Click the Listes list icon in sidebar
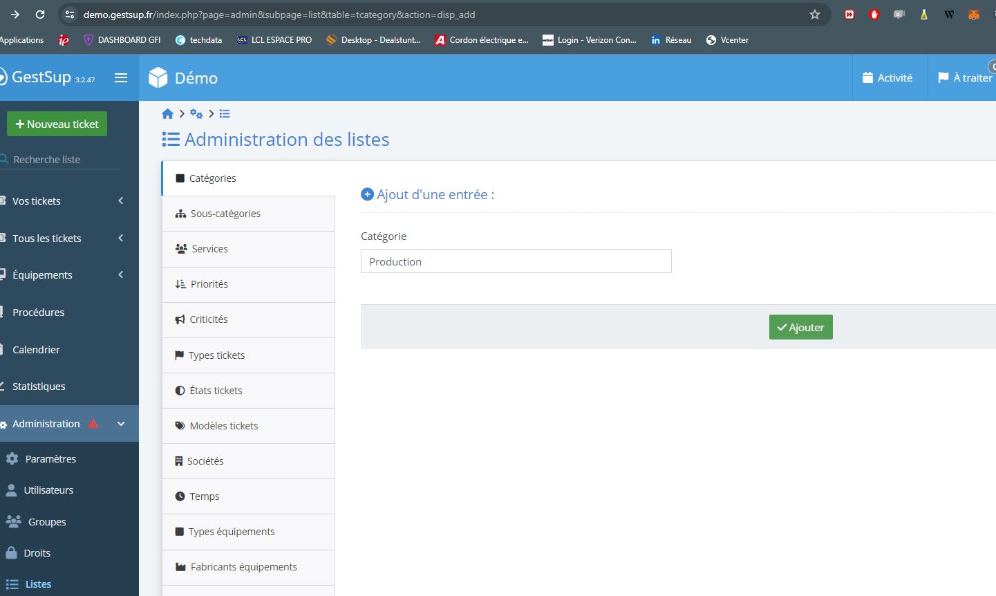Viewport: 996px width, 596px height. tap(12, 584)
